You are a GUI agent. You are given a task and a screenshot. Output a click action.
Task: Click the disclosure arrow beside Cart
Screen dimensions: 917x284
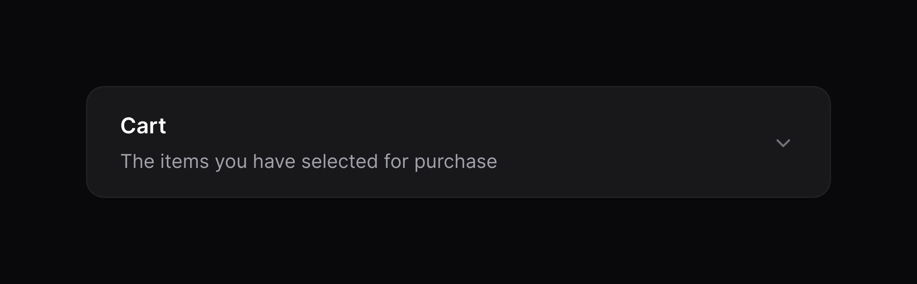783,143
